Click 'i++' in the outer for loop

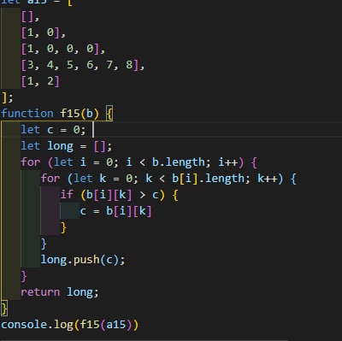click(228, 162)
